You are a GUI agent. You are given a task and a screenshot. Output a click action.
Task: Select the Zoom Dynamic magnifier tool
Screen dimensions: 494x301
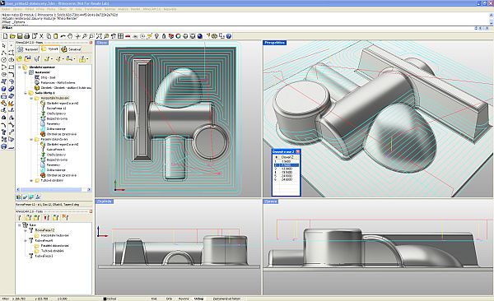point(84,36)
